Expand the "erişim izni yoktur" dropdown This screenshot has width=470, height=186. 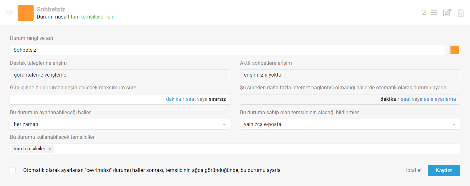click(x=350, y=75)
